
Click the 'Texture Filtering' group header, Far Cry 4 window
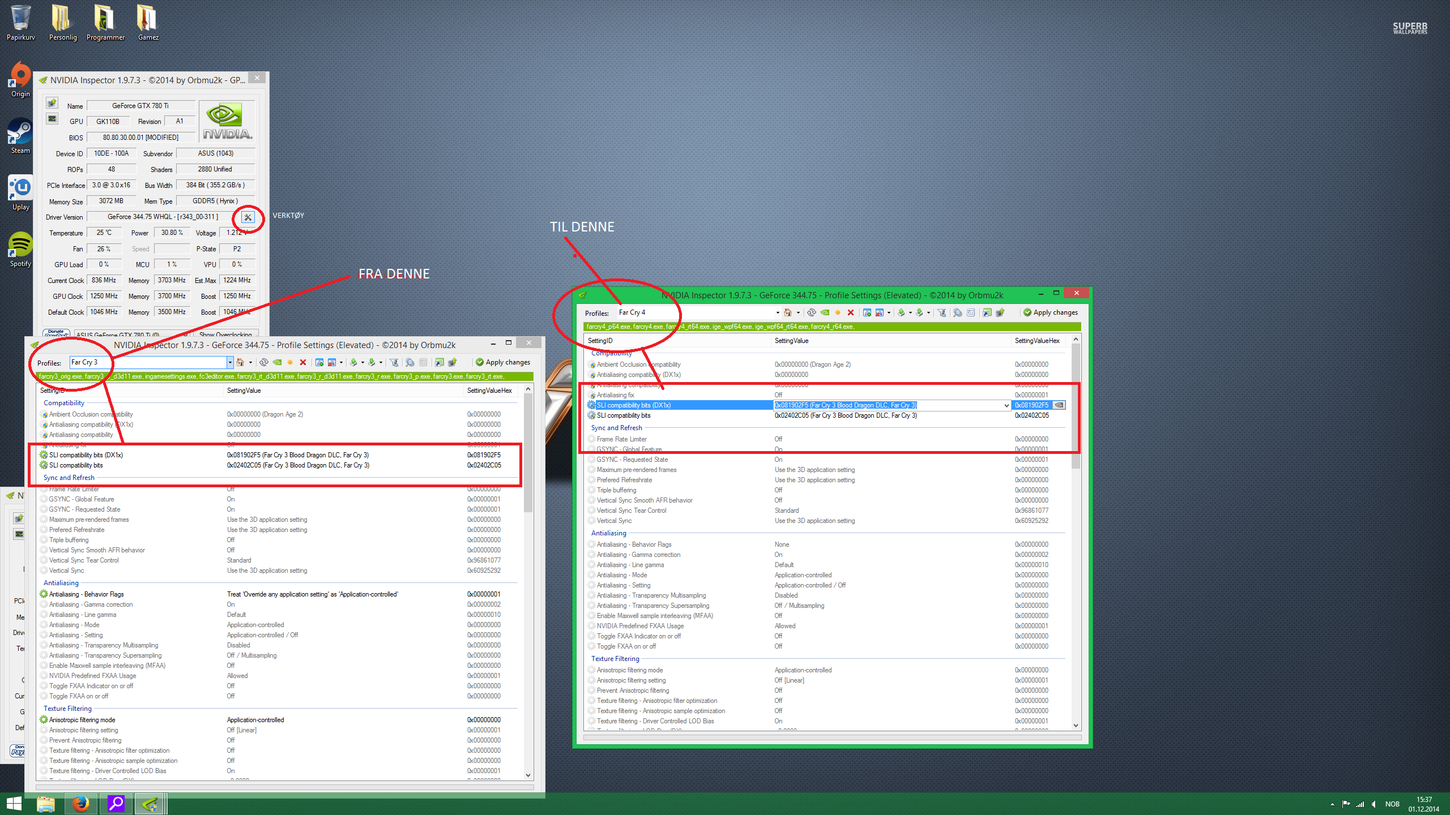[615, 659]
